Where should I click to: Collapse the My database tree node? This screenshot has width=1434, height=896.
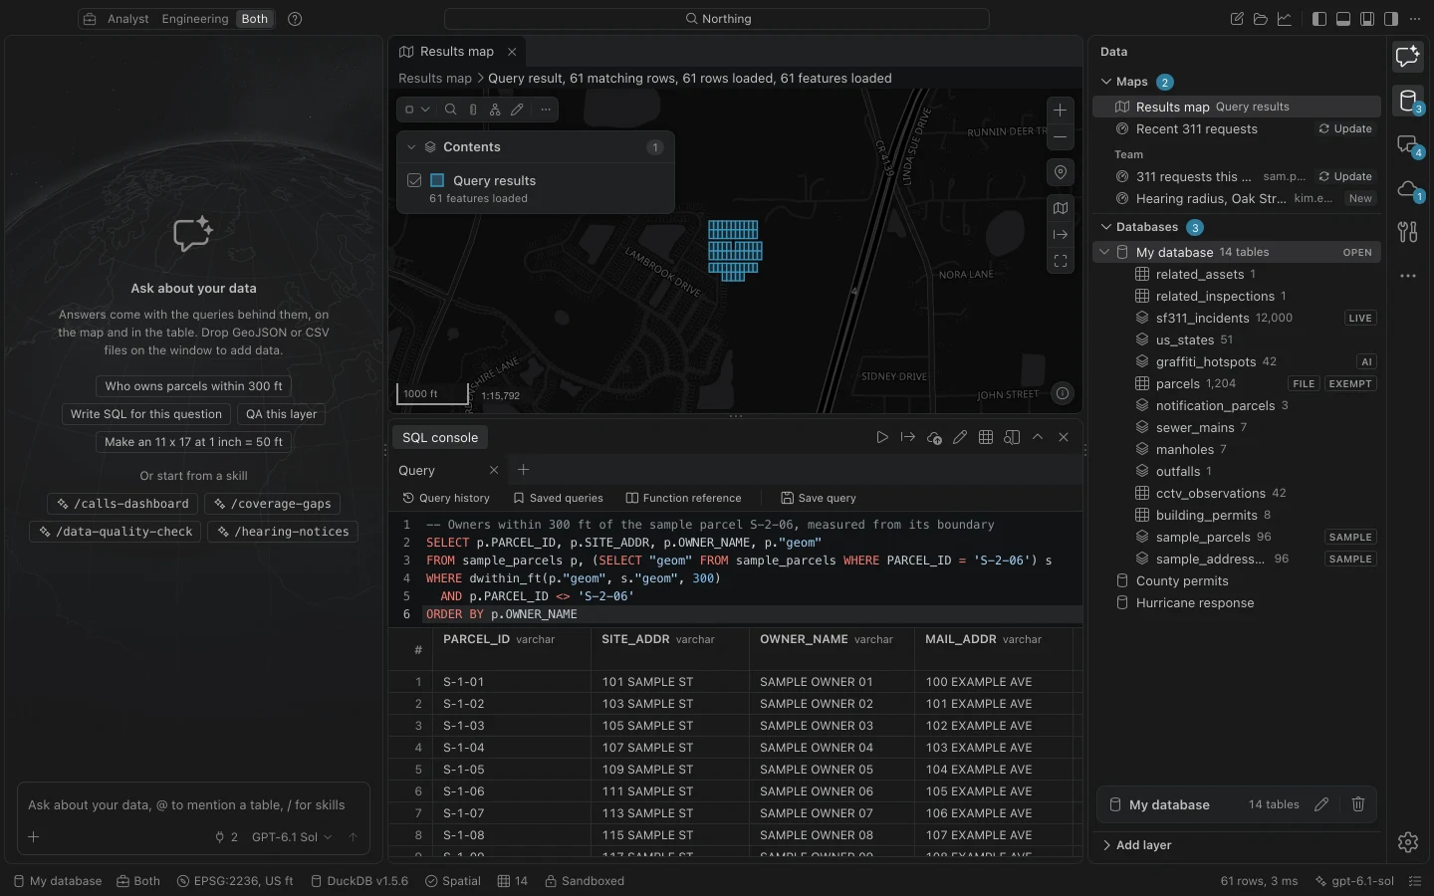click(1104, 253)
